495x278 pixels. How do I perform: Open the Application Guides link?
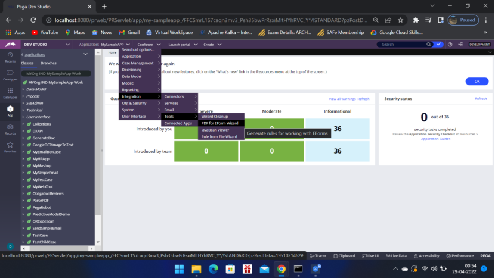(435, 139)
